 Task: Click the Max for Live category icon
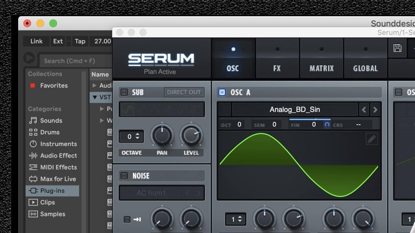(x=33, y=179)
